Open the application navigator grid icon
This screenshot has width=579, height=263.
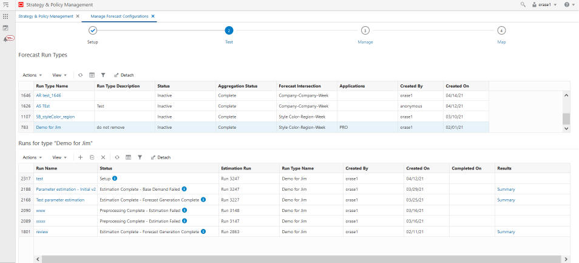pyautogui.click(x=5, y=16)
